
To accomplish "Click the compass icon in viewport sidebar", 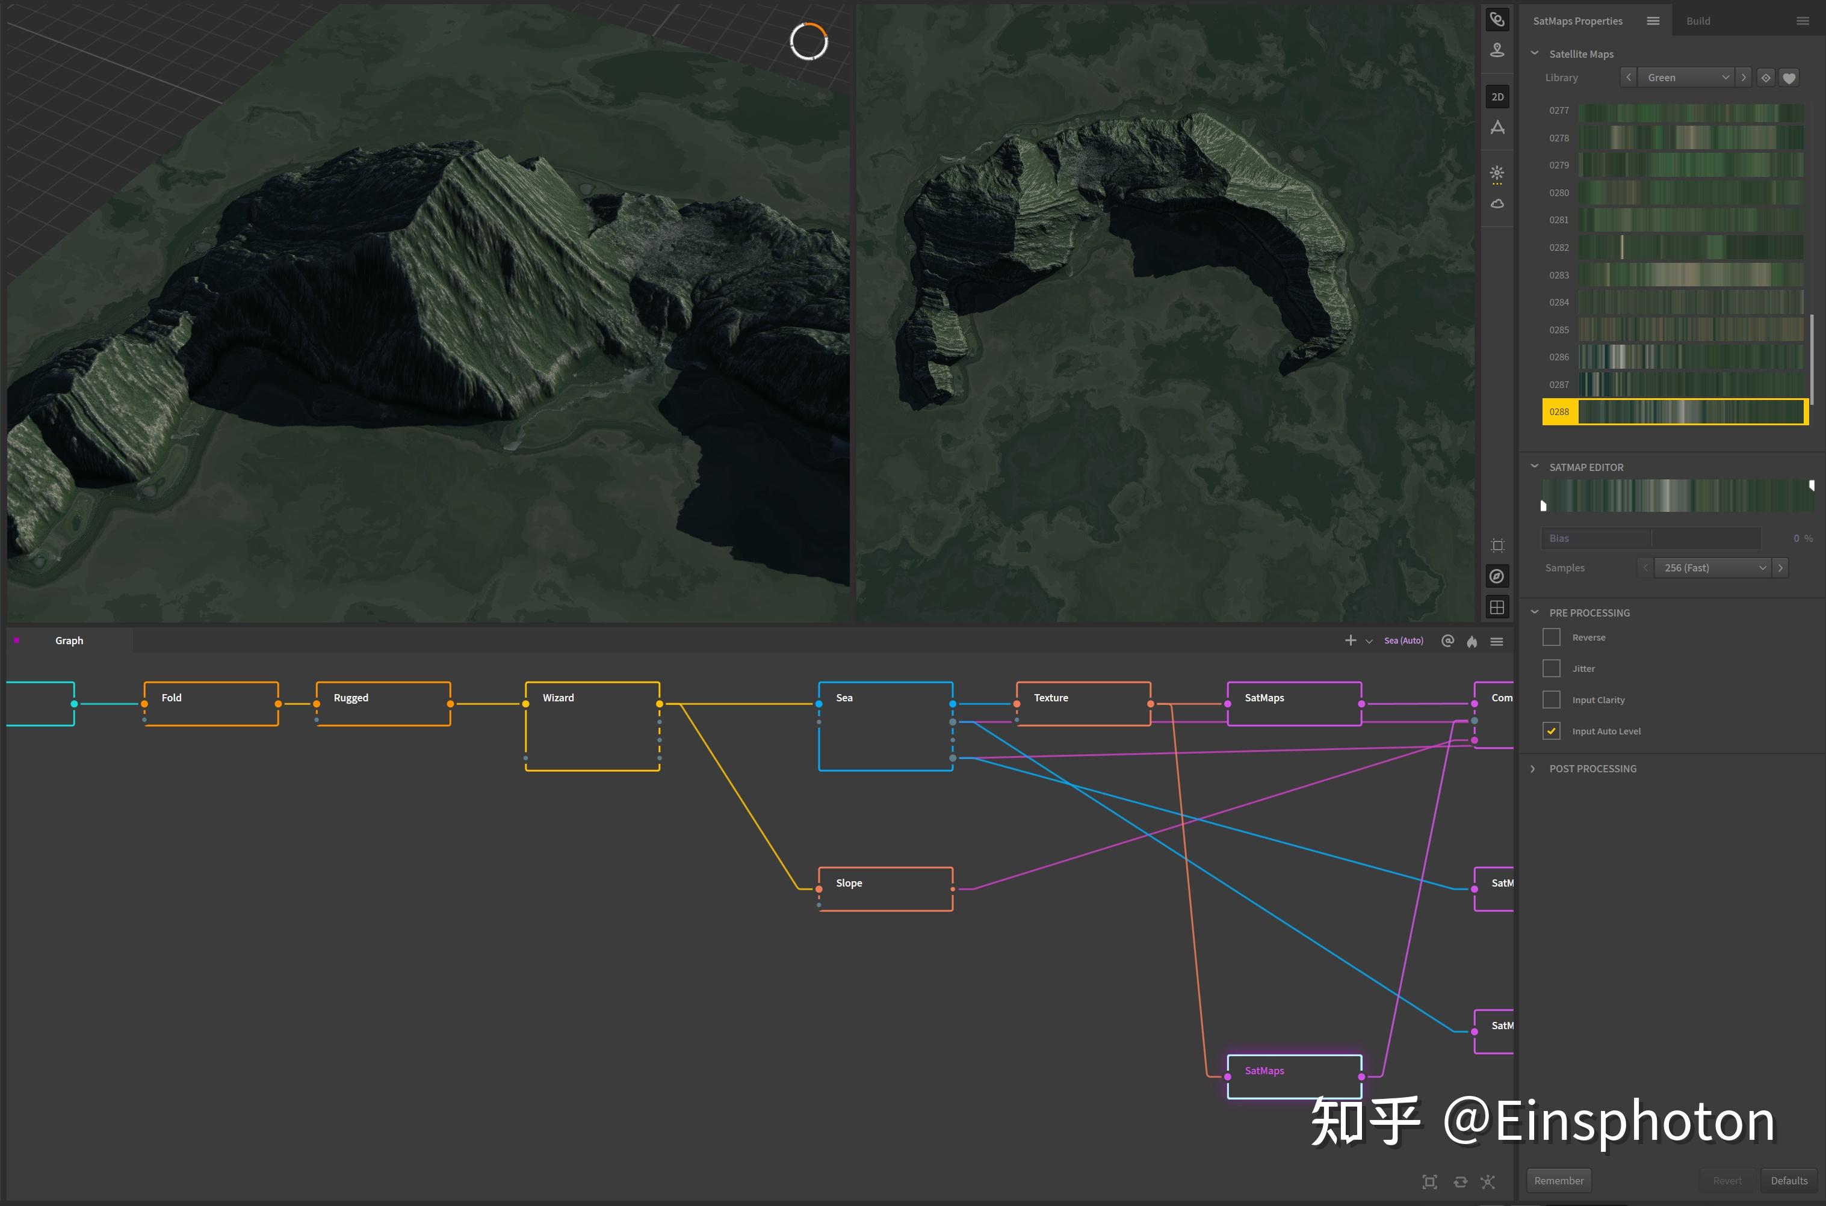I will pyautogui.click(x=1497, y=576).
